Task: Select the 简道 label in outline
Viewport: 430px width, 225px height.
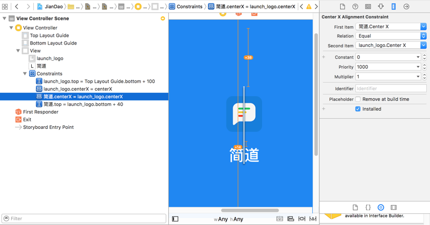Action: 41,66
